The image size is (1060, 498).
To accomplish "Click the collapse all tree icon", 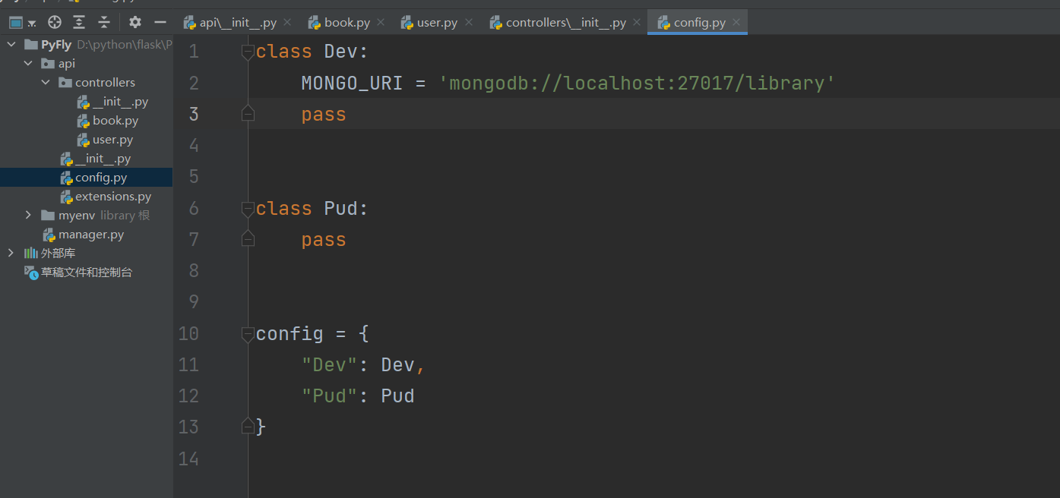I will [104, 22].
